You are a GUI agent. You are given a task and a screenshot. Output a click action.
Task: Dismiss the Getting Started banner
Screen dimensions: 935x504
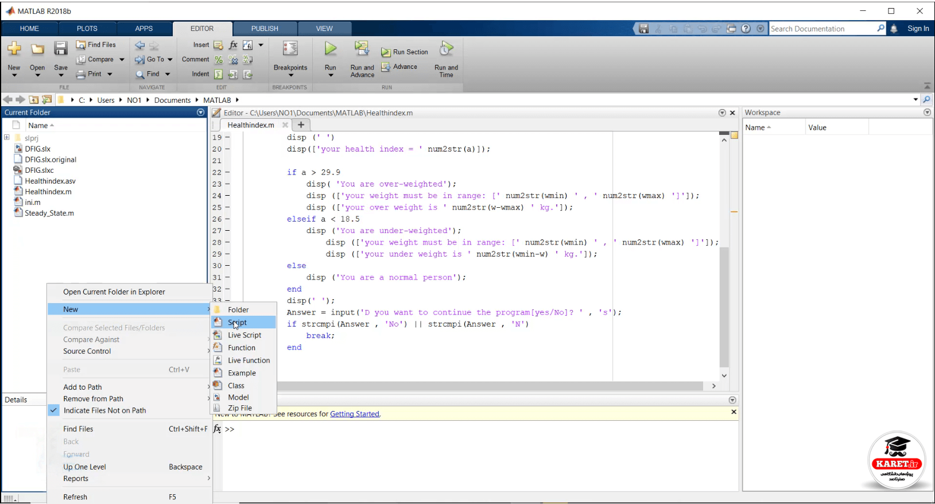point(734,412)
